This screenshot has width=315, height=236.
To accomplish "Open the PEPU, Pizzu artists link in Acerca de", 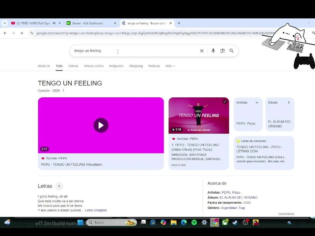I will coord(231,192).
